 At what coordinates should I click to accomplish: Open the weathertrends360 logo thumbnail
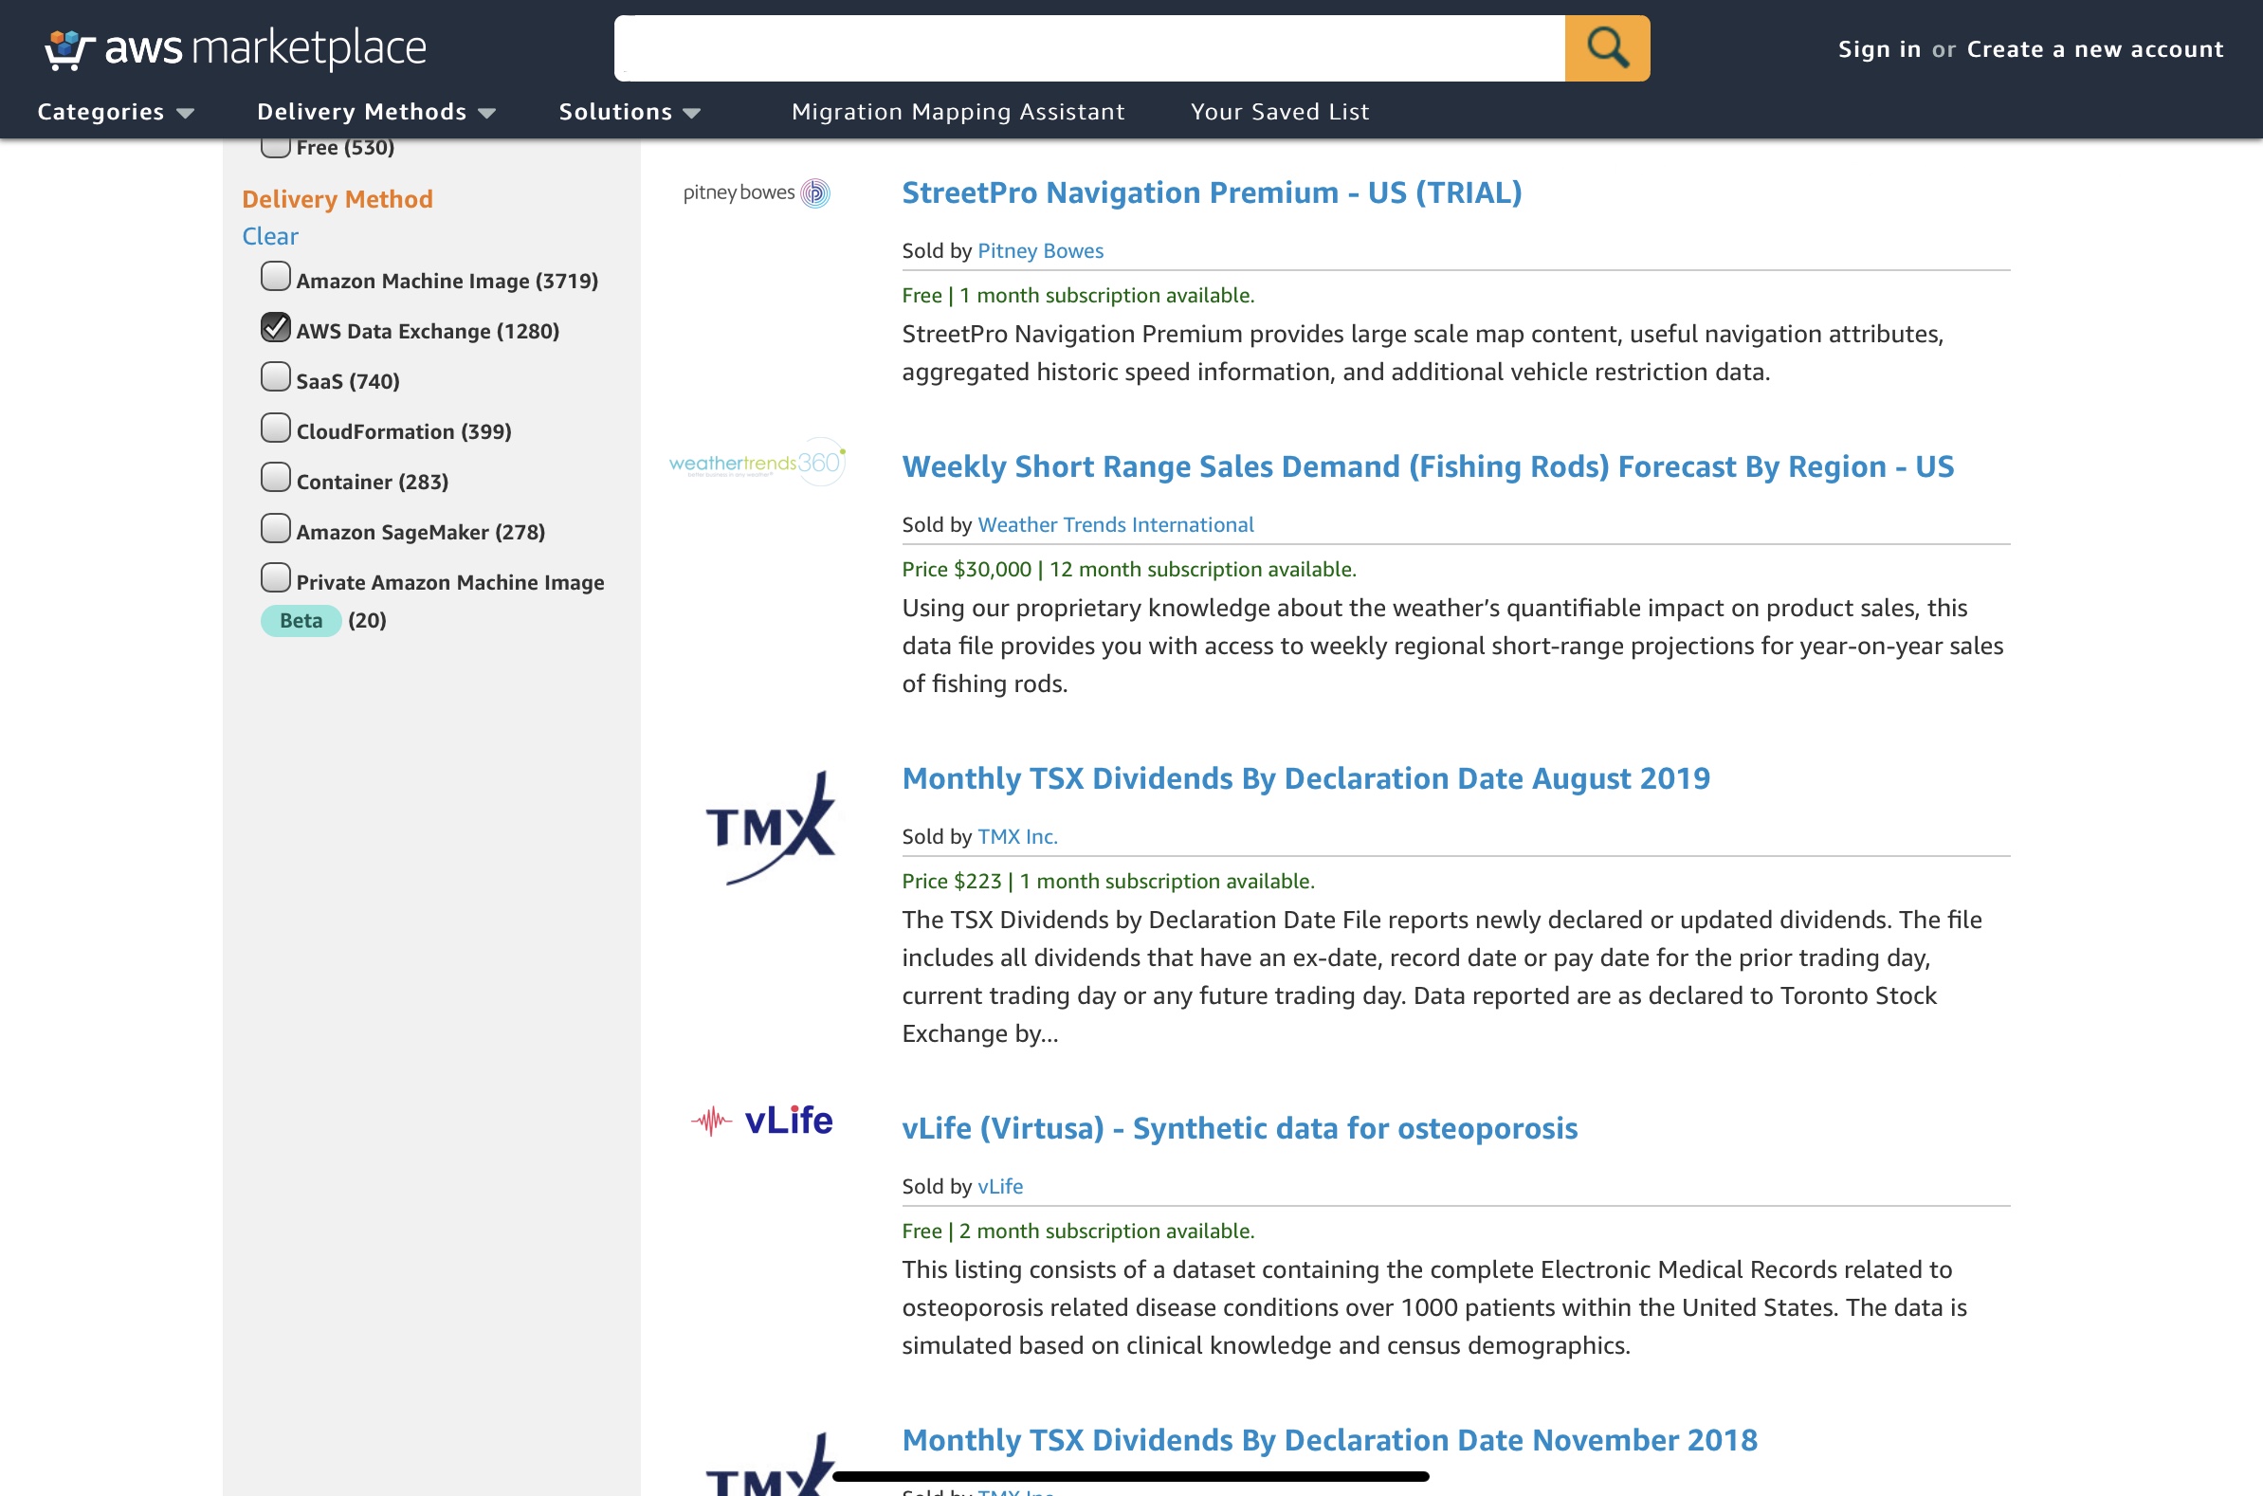(x=757, y=463)
